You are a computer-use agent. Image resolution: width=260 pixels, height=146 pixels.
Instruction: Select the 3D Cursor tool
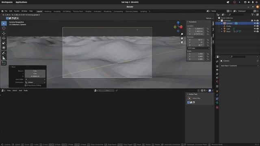tap(4, 28)
